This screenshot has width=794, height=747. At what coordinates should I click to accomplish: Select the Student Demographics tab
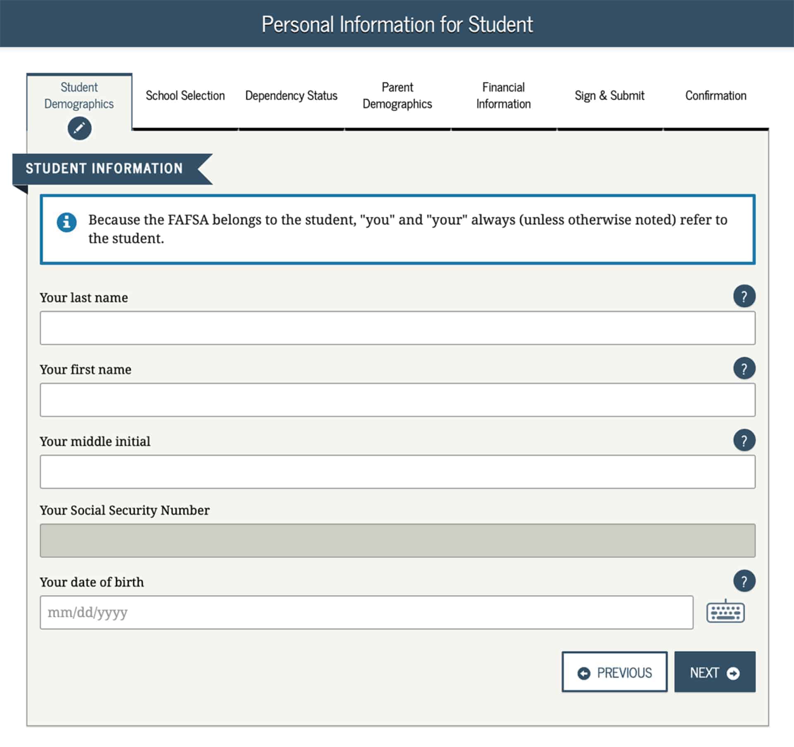[79, 96]
